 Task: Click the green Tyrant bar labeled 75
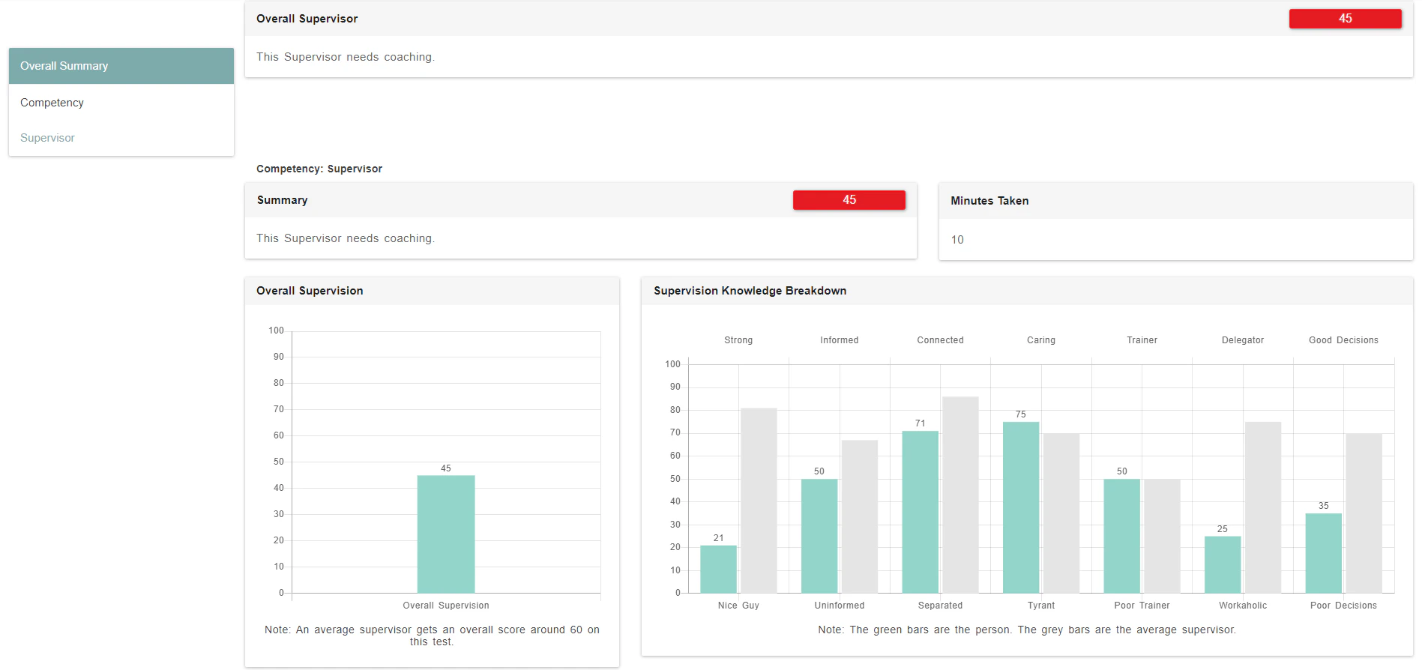coord(1021,508)
